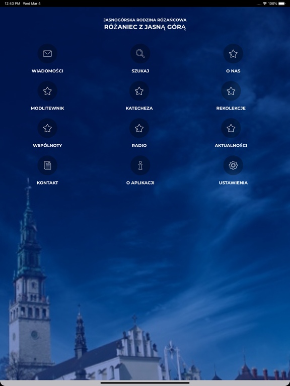Click the KONTAKT label
Screen dimensions: 290x386
point(47,182)
